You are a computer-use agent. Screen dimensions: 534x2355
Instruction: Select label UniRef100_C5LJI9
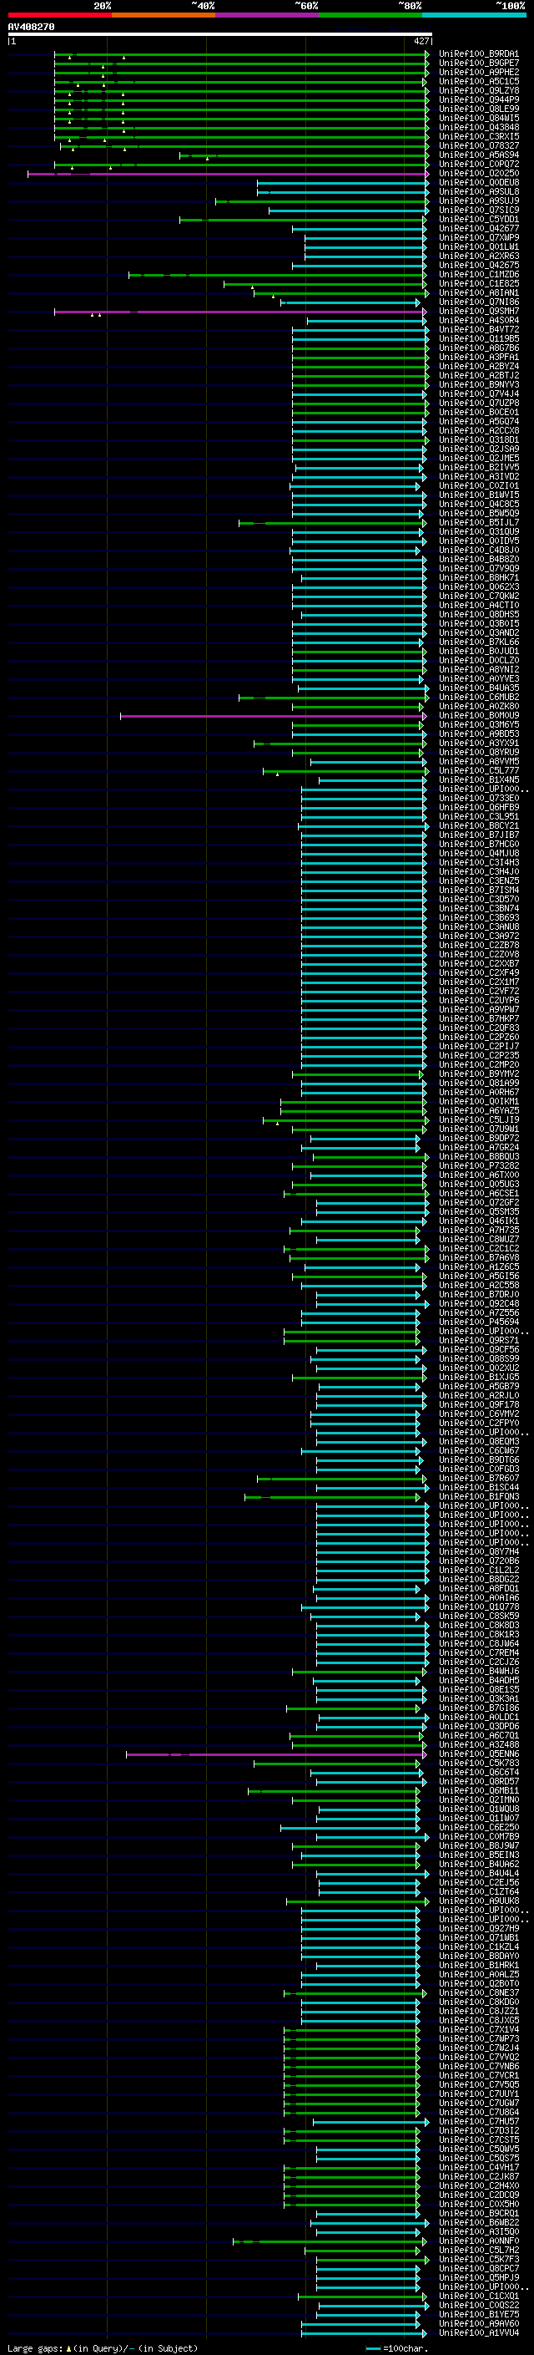point(478,1120)
